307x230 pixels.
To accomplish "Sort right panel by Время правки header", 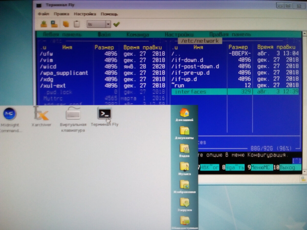I will 276,47.
